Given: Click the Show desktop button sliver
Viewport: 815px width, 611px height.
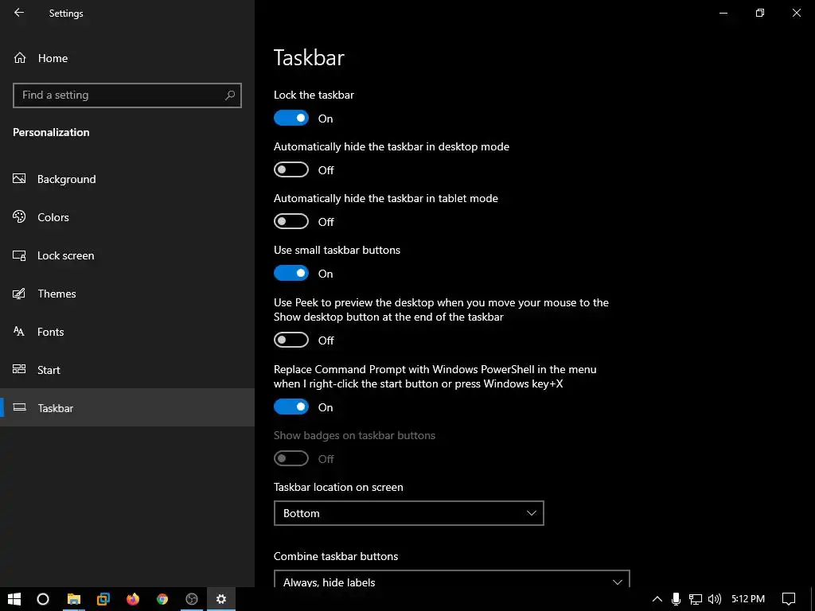Looking at the screenshot, I should [812, 599].
